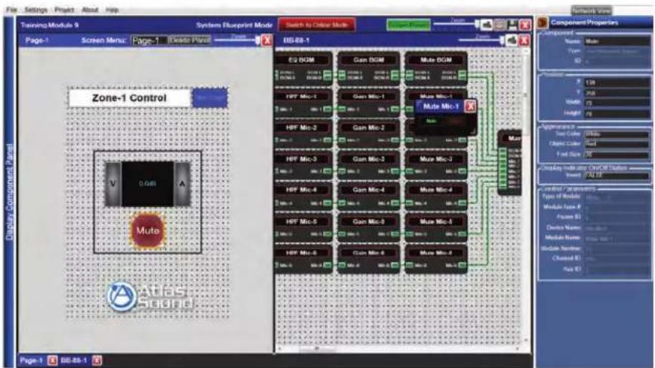The width and height of the screenshot is (655, 368).
Task: Open the About menu
Action: coord(90,10)
